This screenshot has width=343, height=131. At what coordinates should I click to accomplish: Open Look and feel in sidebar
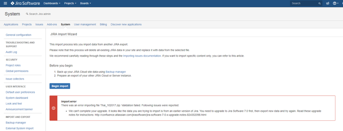click(x=14, y=104)
